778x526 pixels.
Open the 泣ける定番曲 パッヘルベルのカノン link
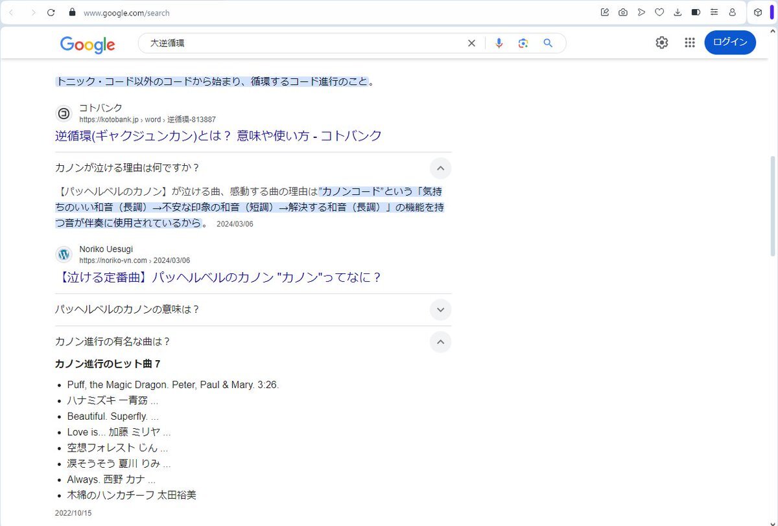[x=218, y=277]
